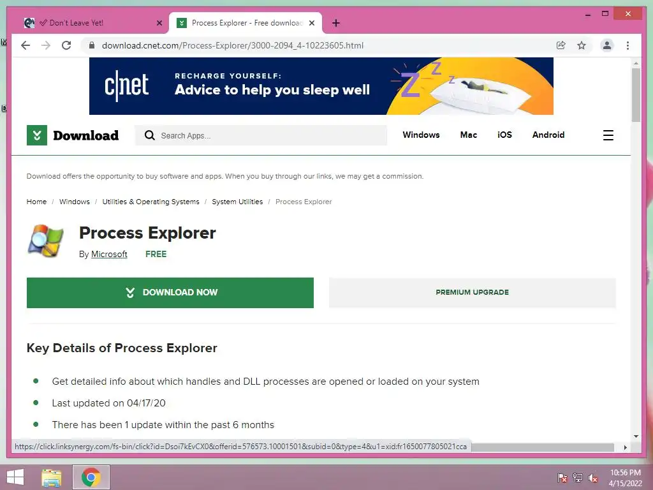Click the horizontal scrollbar right arrow
653x490 pixels.
tap(625, 447)
